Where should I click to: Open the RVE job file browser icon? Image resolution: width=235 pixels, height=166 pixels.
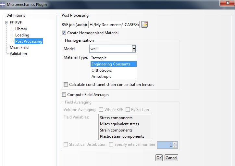(144, 24)
